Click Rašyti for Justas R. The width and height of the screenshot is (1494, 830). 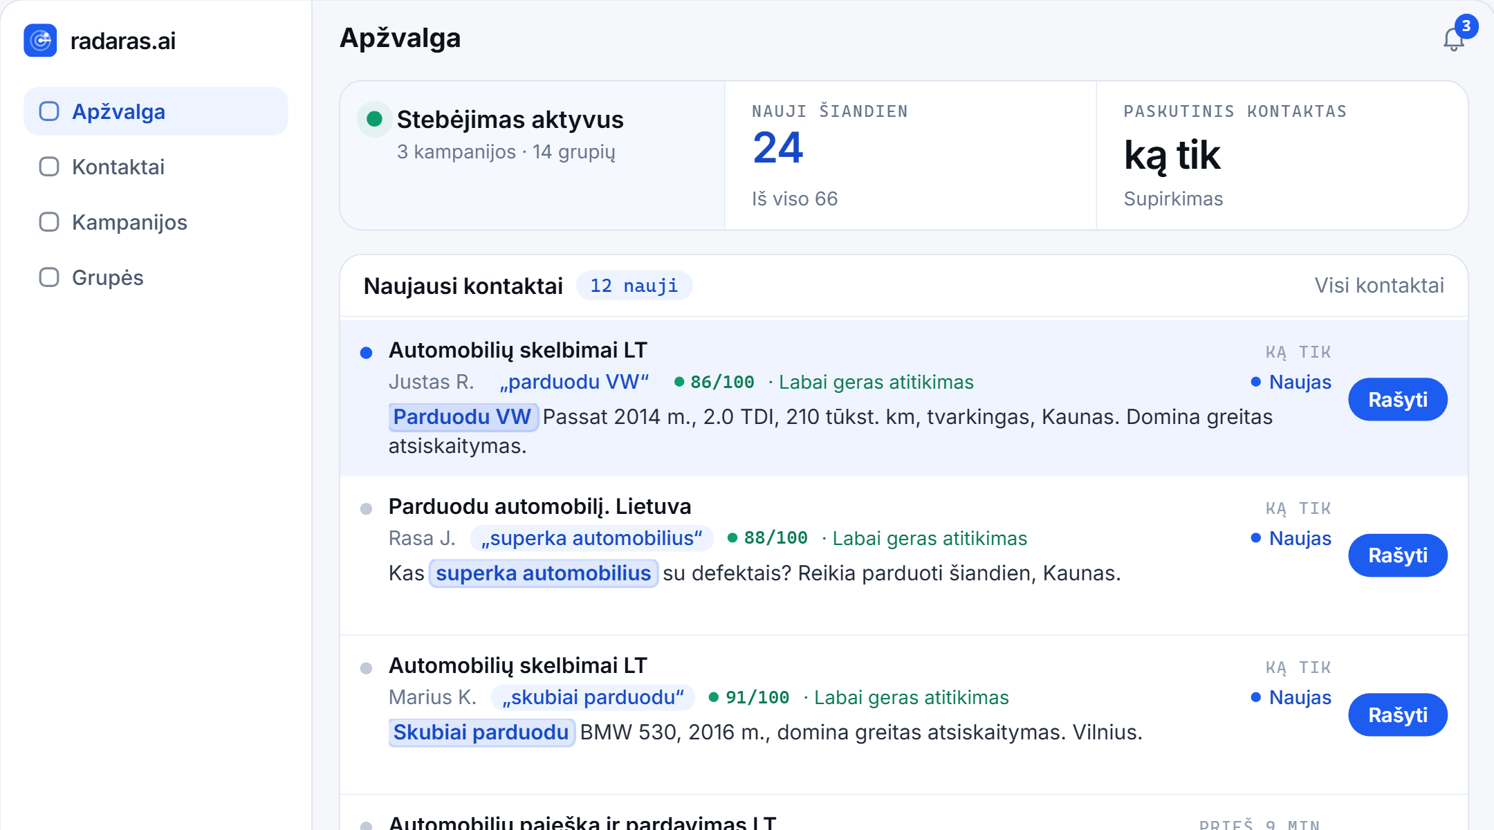point(1398,399)
